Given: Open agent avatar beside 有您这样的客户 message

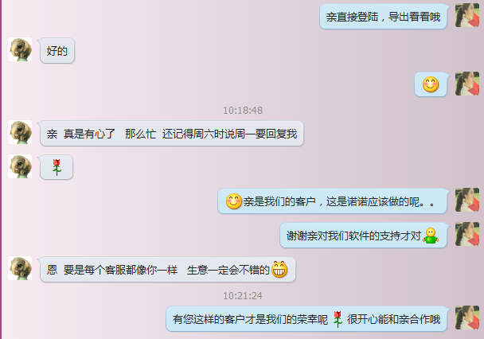Looking at the screenshot, I should [x=467, y=318].
